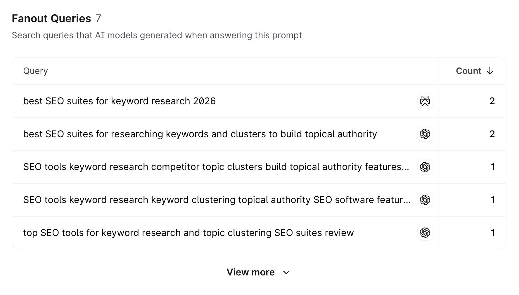Select 'top SEO tools for keyword research' query
This screenshot has height=295, width=519.
pyautogui.click(x=188, y=233)
